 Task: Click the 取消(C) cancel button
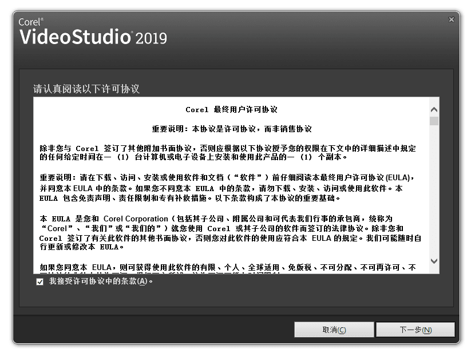pyautogui.click(x=334, y=330)
